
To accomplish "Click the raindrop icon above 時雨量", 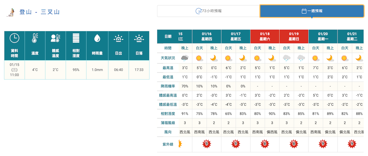I will 97,38.
